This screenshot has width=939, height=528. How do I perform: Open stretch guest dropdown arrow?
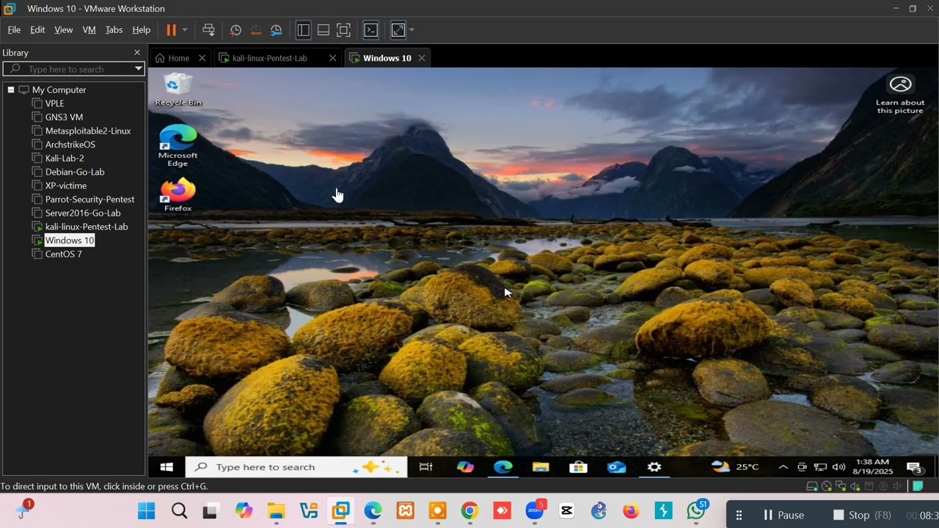(x=412, y=30)
